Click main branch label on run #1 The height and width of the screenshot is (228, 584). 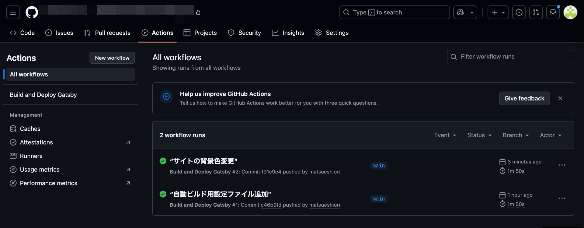tap(379, 199)
